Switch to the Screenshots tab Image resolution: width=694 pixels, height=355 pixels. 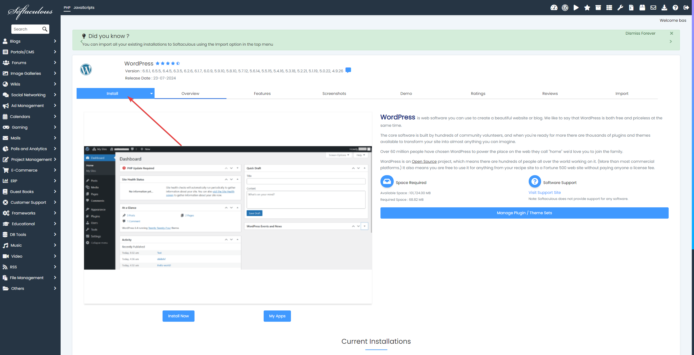tap(334, 93)
